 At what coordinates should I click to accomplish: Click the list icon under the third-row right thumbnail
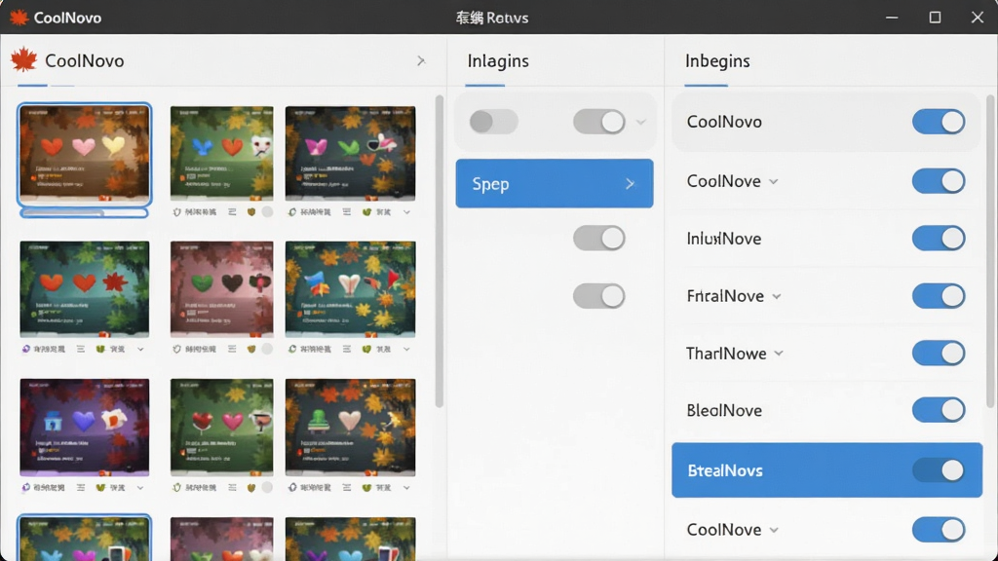pos(347,487)
